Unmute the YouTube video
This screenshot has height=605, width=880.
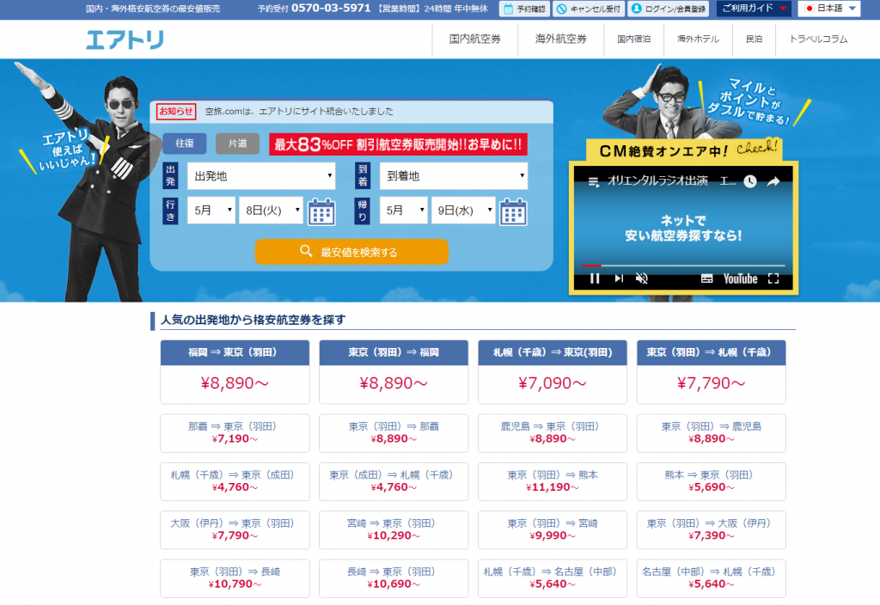641,278
